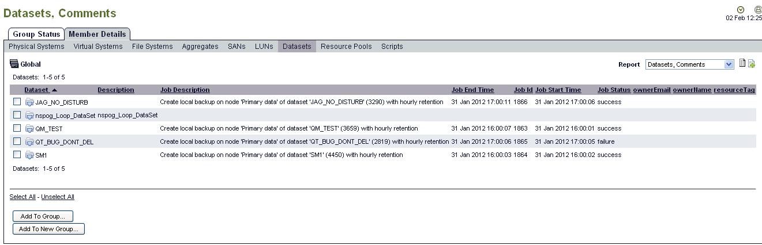The image size is (762, 245).
Task: Open the Report dropdown showing Datasets, Comments
Action: click(x=689, y=64)
